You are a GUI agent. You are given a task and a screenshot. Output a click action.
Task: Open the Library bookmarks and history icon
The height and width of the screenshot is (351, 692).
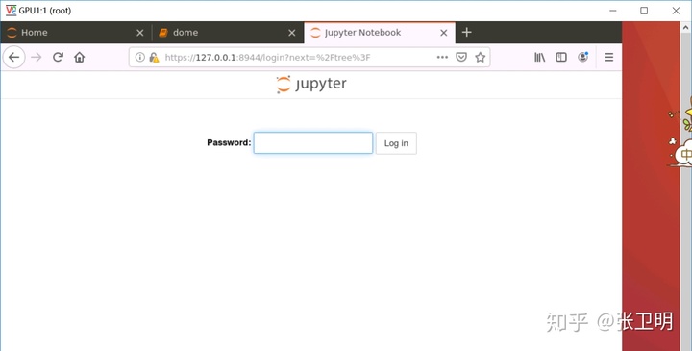click(x=540, y=57)
